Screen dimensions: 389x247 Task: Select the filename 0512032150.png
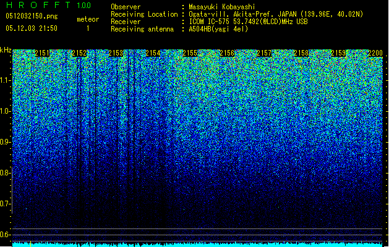click(x=32, y=16)
